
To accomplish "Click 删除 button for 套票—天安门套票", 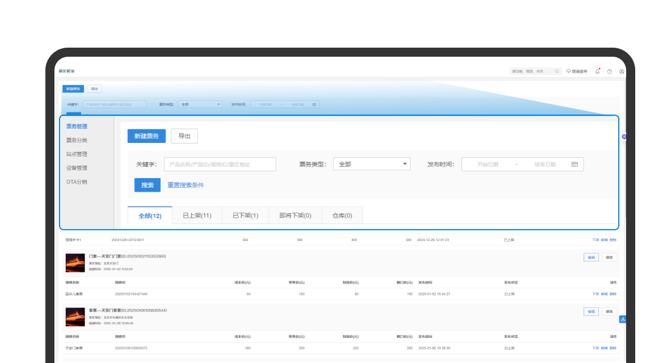I will 609,311.
